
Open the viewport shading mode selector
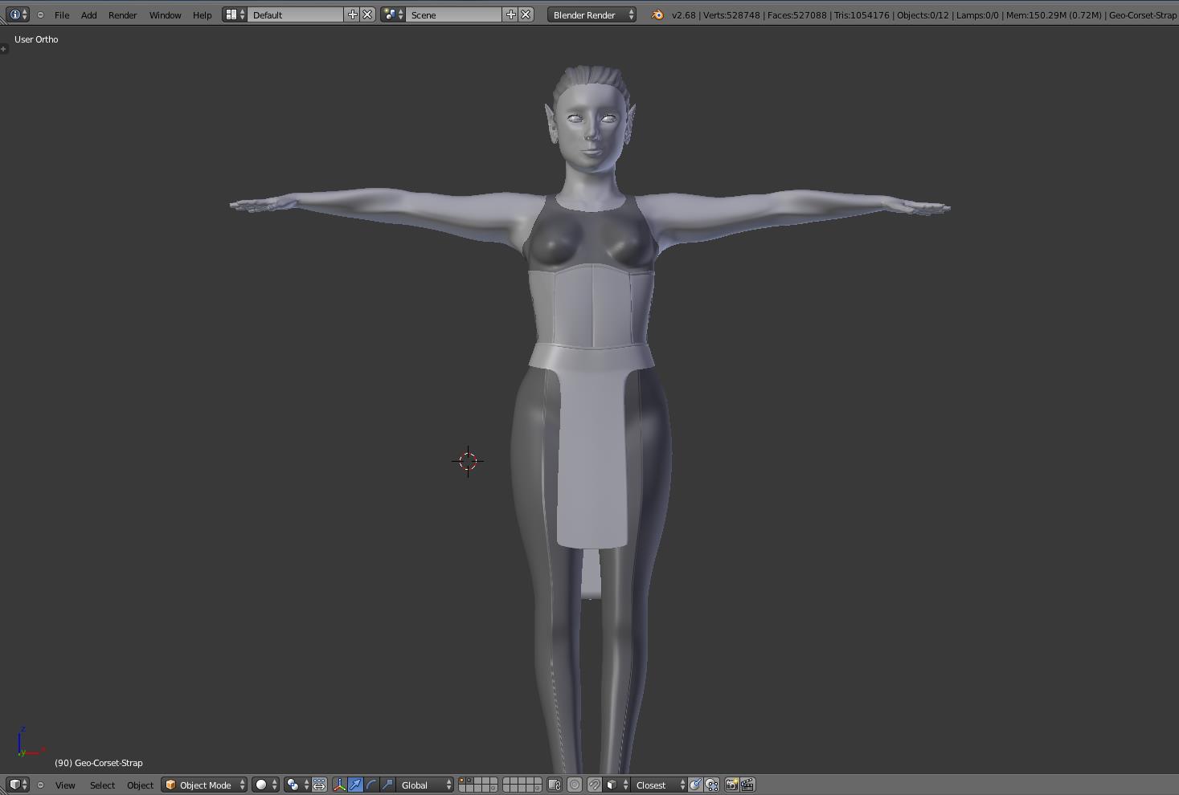[265, 785]
